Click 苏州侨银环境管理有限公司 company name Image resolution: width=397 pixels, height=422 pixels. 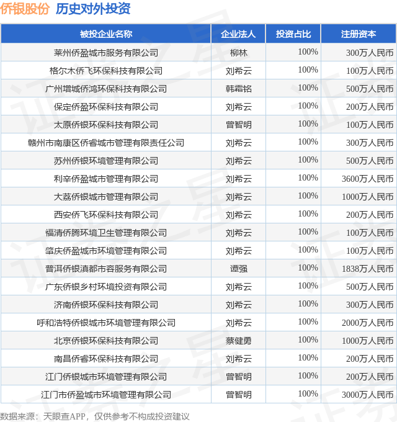coord(106,161)
